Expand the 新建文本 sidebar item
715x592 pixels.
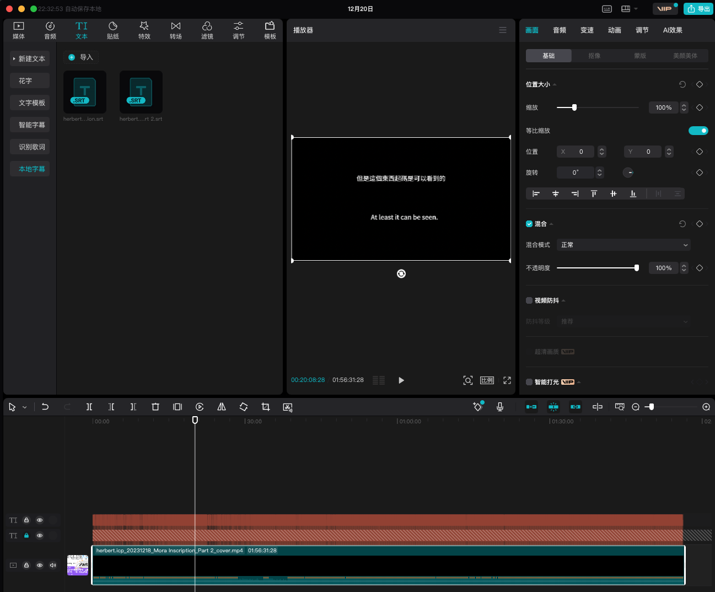[30, 59]
